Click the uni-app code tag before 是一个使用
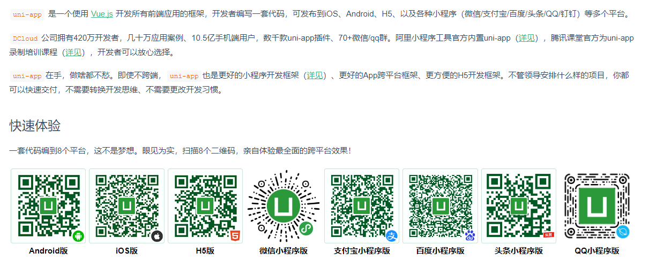 [27, 15]
